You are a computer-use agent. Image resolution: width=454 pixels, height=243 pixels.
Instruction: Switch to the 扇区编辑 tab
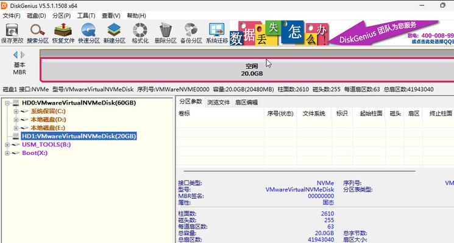(x=246, y=103)
